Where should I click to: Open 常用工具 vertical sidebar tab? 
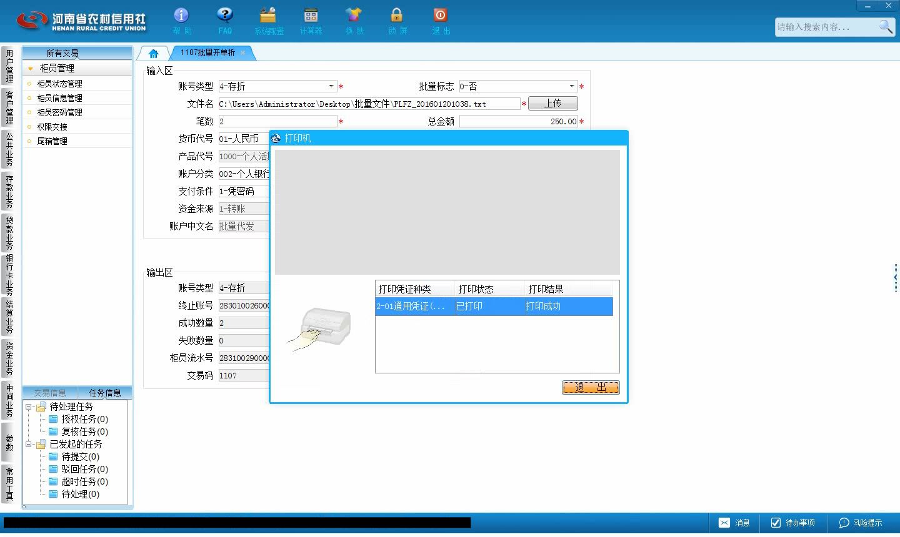click(x=9, y=484)
